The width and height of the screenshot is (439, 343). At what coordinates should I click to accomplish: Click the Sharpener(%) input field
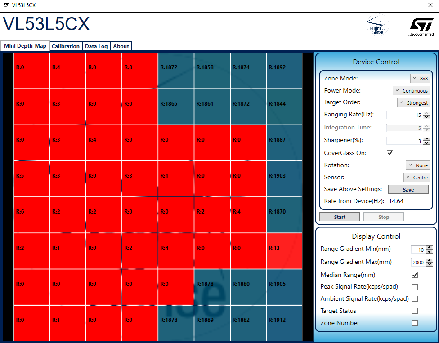click(404, 140)
